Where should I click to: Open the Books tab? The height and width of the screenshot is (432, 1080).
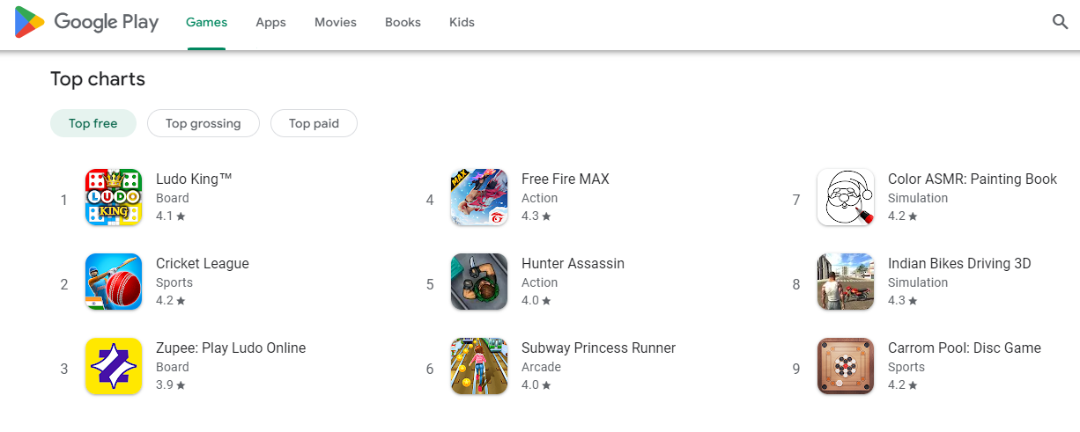point(403,23)
